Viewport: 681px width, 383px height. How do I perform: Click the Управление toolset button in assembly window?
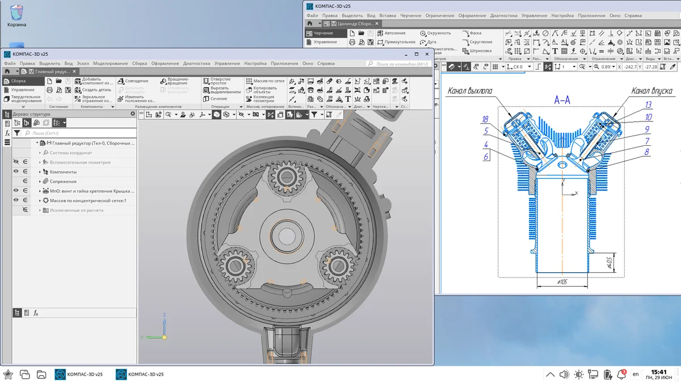pos(23,90)
